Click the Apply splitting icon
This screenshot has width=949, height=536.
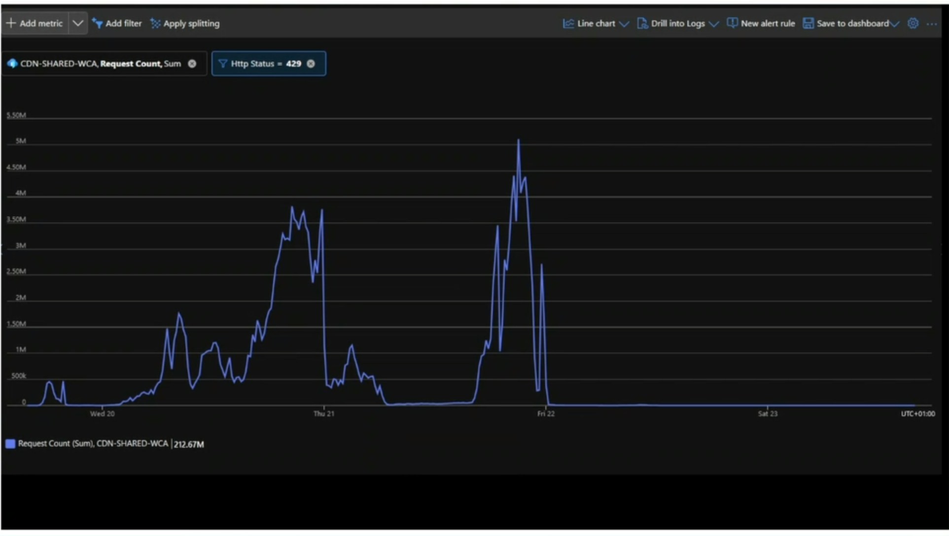pyautogui.click(x=155, y=23)
